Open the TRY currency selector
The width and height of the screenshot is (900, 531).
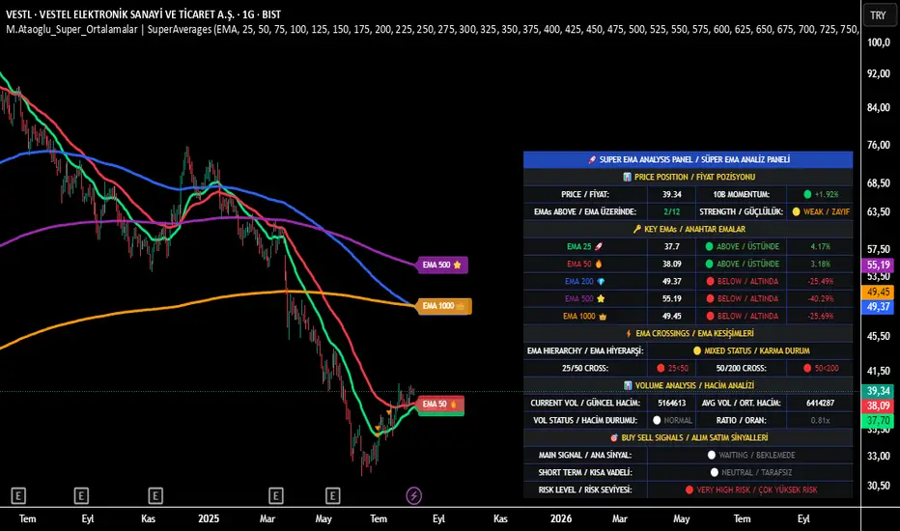pos(878,15)
